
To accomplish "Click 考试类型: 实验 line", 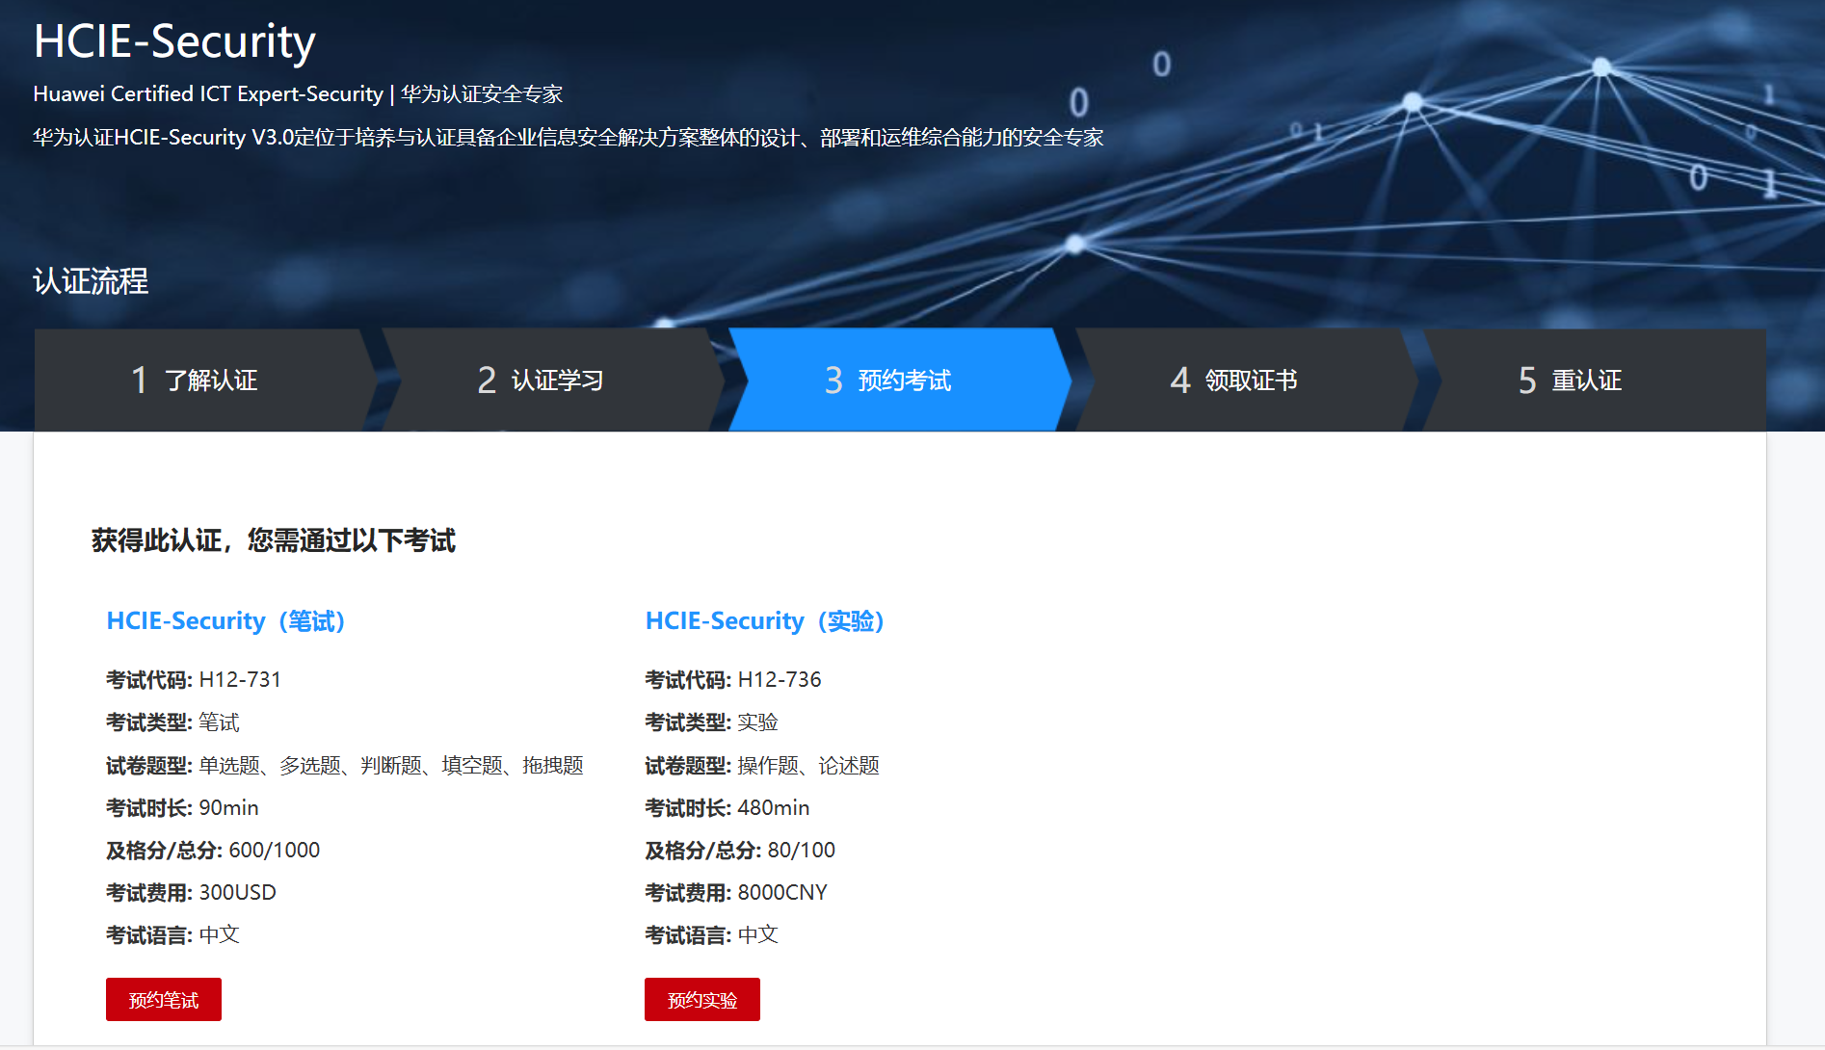I will [711, 722].
